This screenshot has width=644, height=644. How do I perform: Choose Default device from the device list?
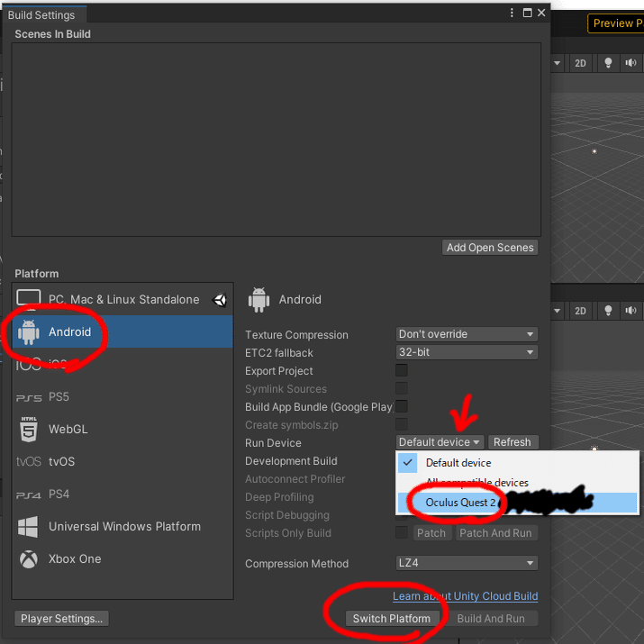point(517,463)
